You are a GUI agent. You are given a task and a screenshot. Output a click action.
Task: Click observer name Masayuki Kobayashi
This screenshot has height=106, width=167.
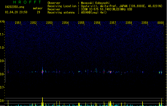(95, 3)
